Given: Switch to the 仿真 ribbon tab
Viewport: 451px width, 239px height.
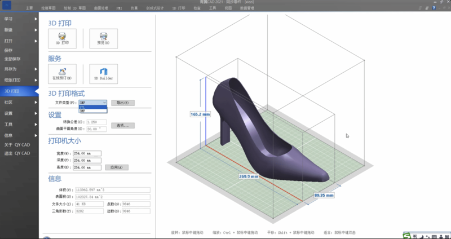Looking at the screenshot, I should 134,9.
